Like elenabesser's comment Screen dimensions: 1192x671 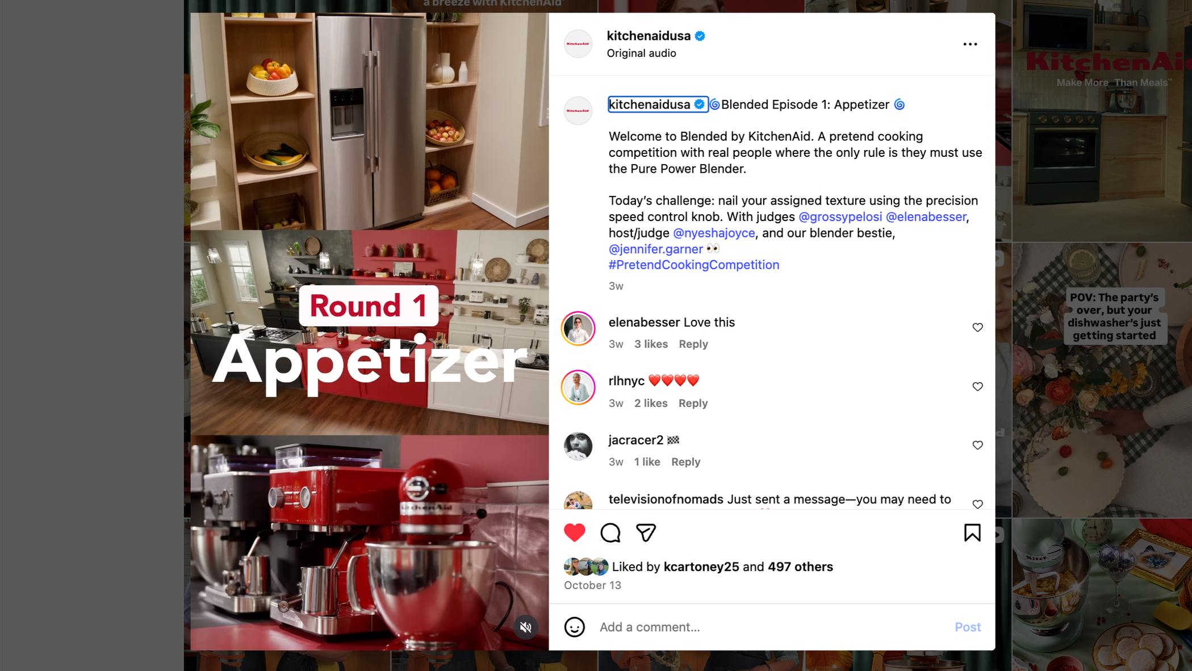click(x=977, y=327)
